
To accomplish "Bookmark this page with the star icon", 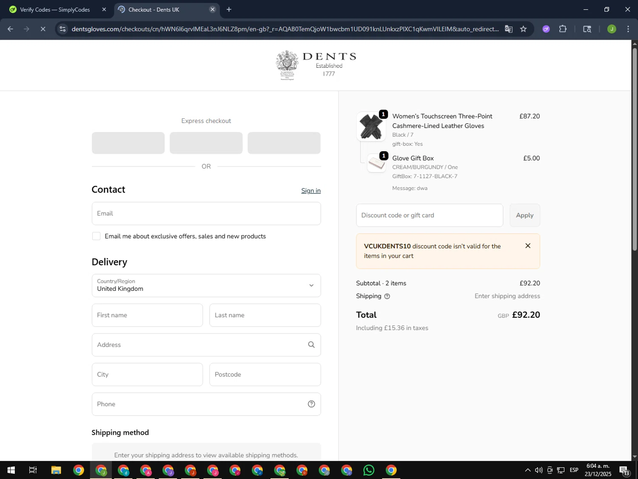I will click(524, 29).
